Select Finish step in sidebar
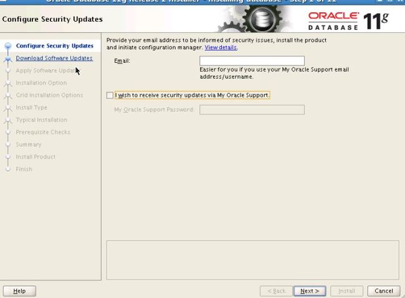 pyautogui.click(x=24, y=169)
